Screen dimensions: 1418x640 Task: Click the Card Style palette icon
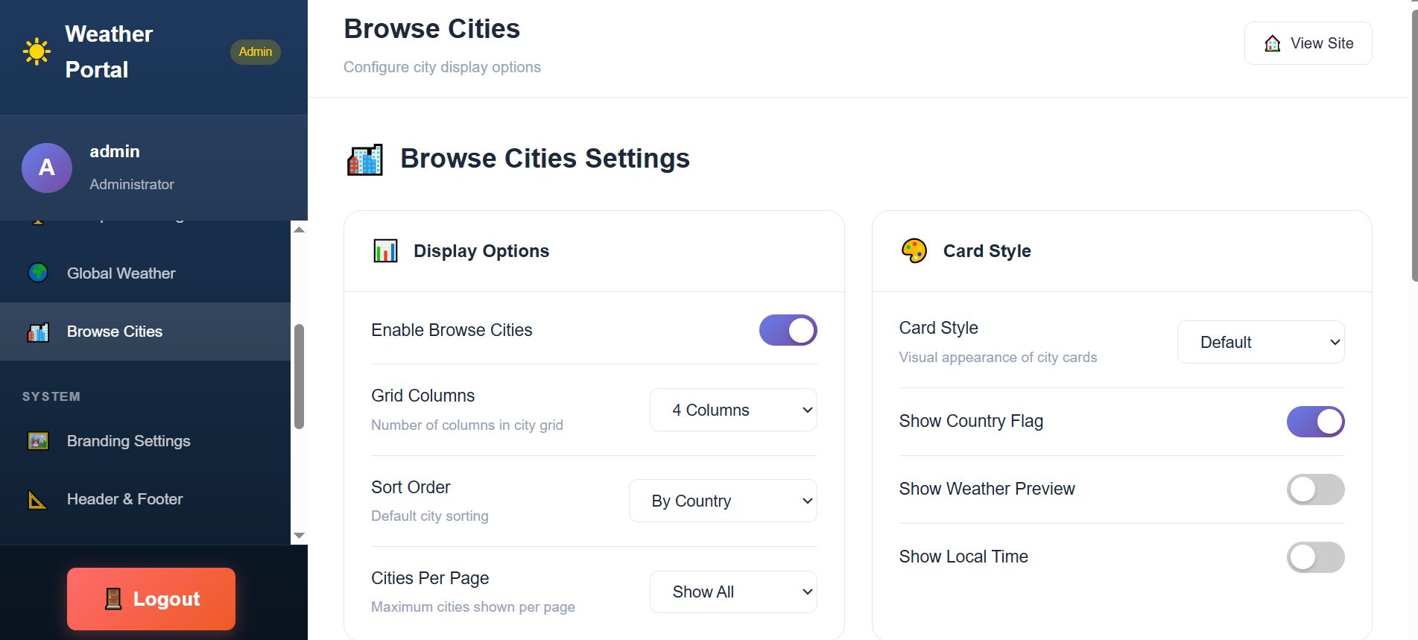click(x=914, y=251)
